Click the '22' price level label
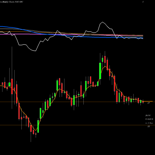This screenshot has width=155, height=155. tap(148, 126)
